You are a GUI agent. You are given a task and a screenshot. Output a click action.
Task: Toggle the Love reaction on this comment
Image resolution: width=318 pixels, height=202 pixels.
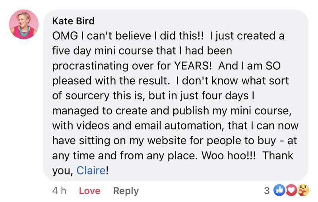(89, 191)
